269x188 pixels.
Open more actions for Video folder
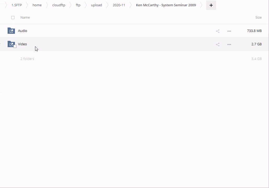[229, 44]
